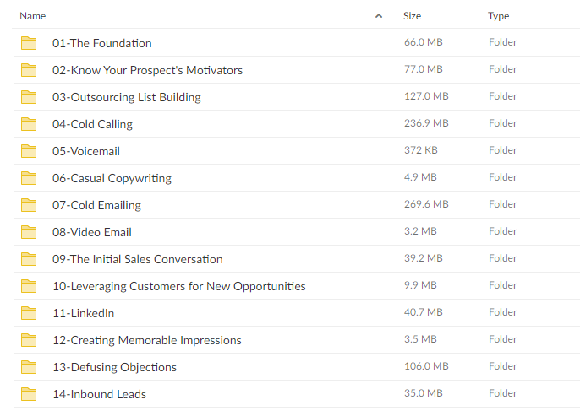Viewport: 580px width, 411px height.
Task: Open 10-Leveraging Customers for New Opportunities
Action: coord(178,286)
